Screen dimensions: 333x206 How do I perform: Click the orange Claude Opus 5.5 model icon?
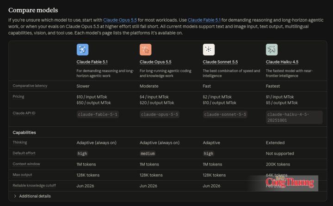click(x=146, y=50)
